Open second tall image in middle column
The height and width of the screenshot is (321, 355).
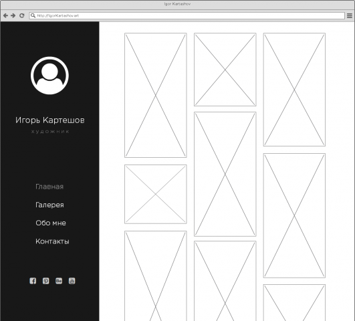click(x=225, y=174)
